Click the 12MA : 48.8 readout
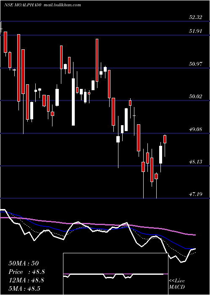This screenshot has height=295, width=210. [x=26, y=280]
